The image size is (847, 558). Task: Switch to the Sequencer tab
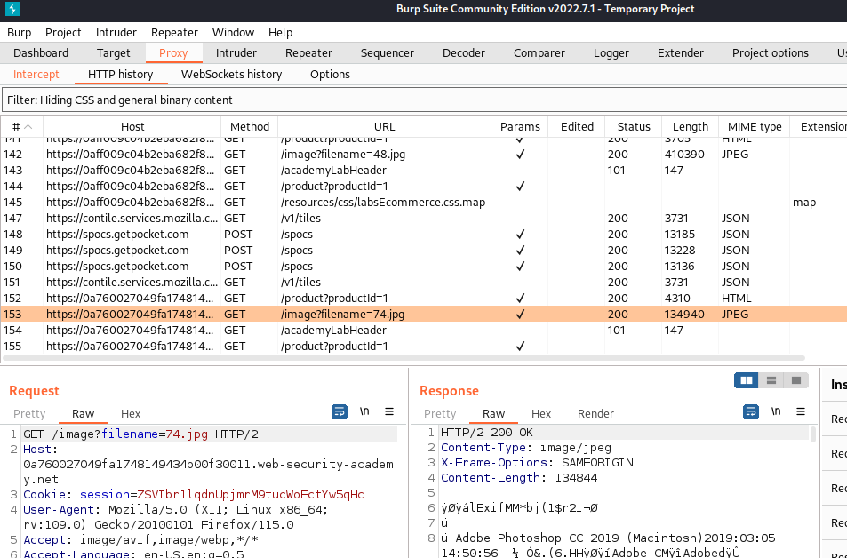click(388, 53)
